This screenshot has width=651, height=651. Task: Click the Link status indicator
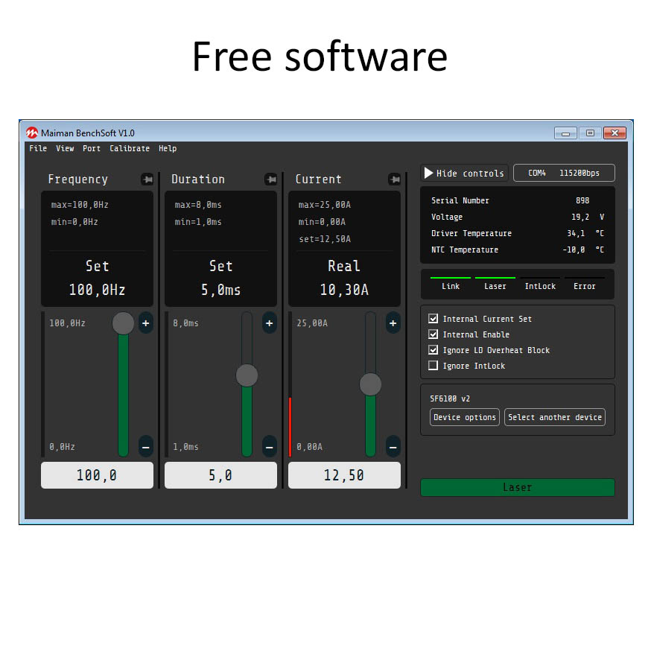pos(451,284)
